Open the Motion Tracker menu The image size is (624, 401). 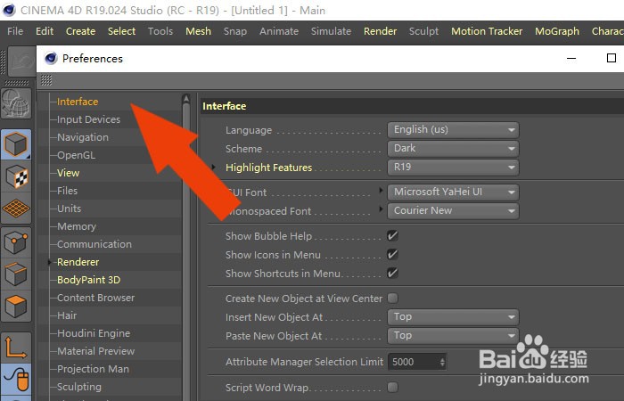[487, 31]
